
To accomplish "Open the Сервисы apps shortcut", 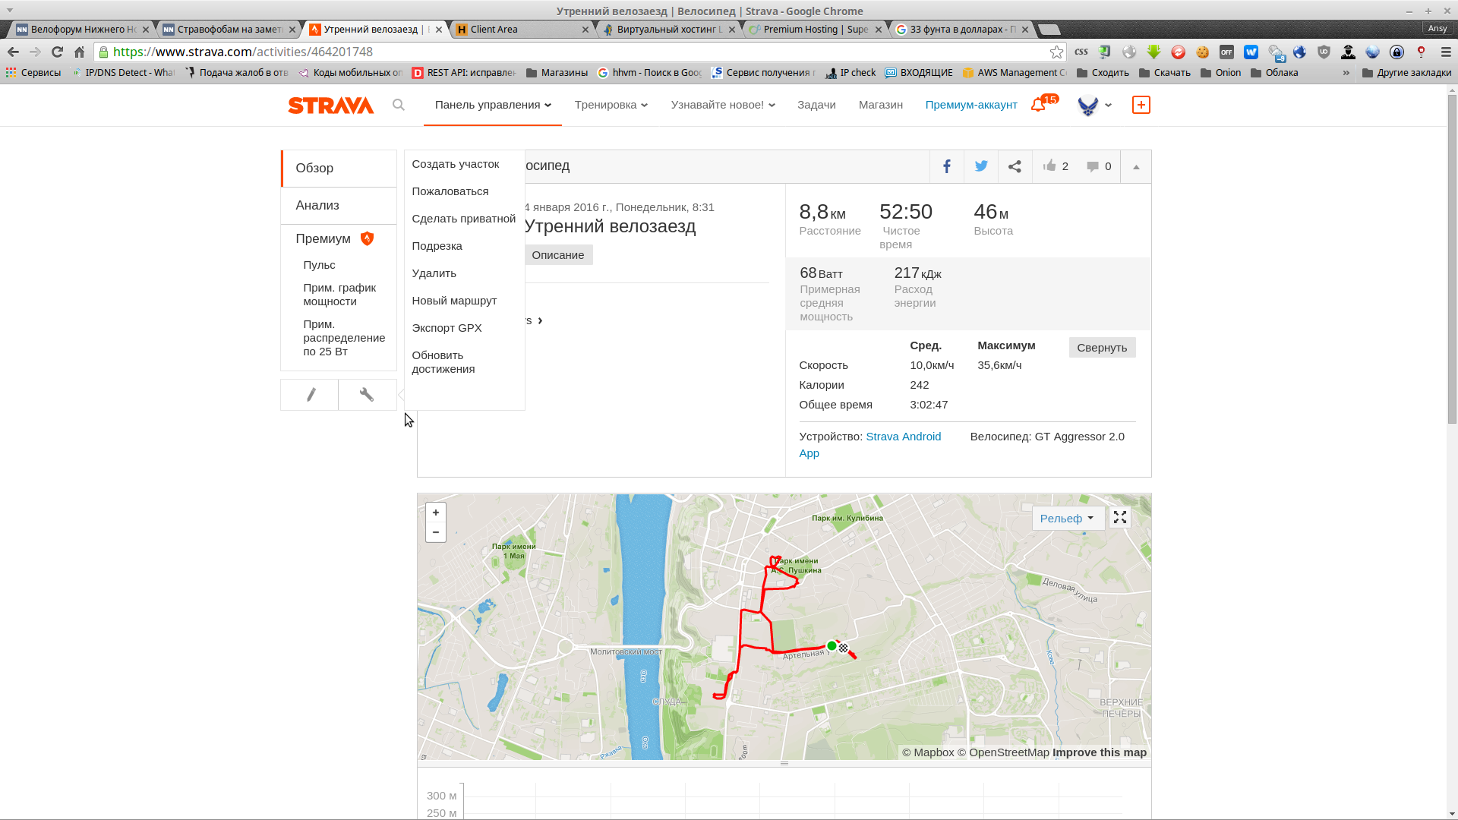I will pyautogui.click(x=33, y=73).
